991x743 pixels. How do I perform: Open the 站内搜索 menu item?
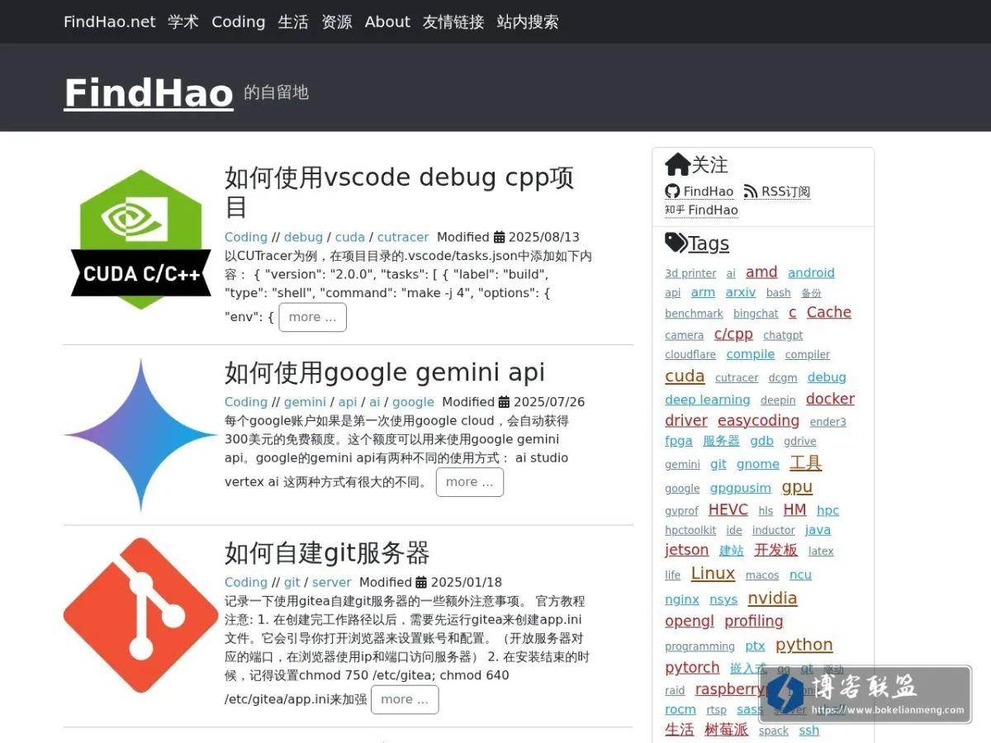coord(528,21)
